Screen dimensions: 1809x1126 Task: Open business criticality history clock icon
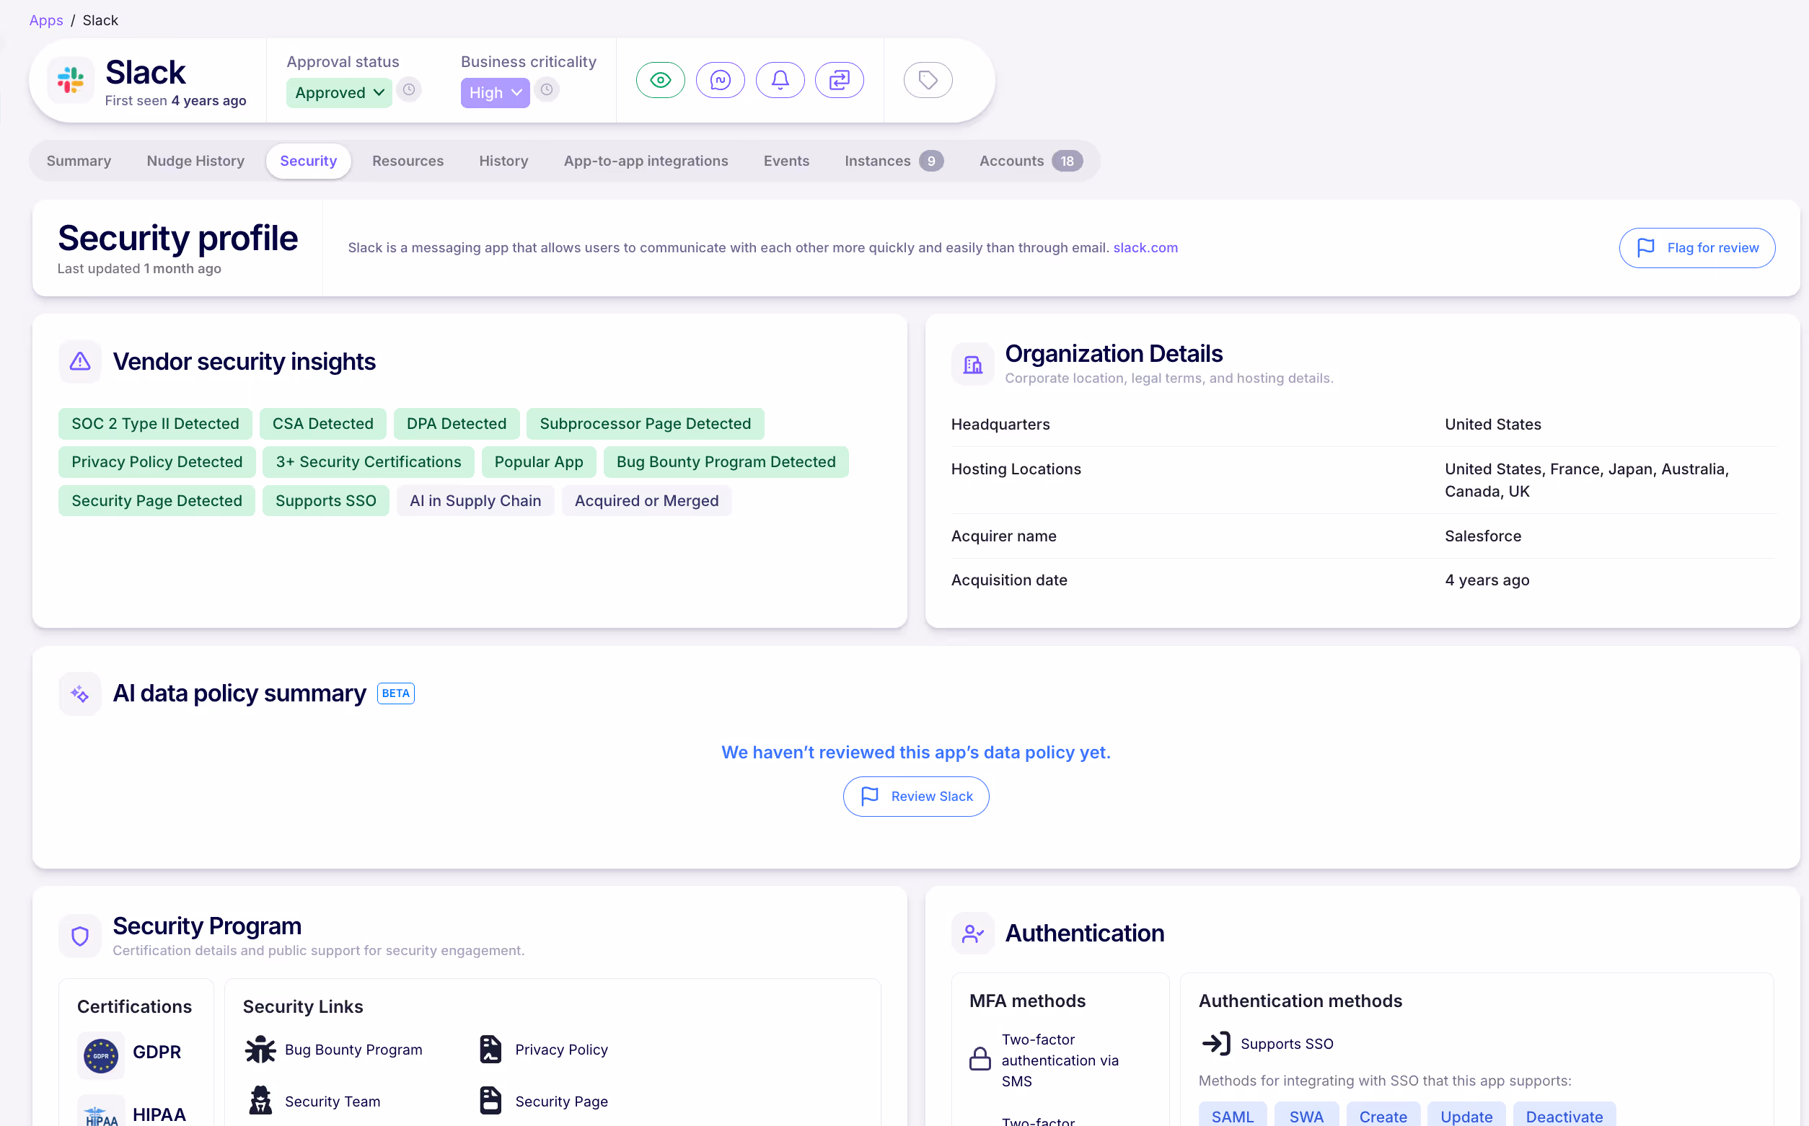point(547,90)
